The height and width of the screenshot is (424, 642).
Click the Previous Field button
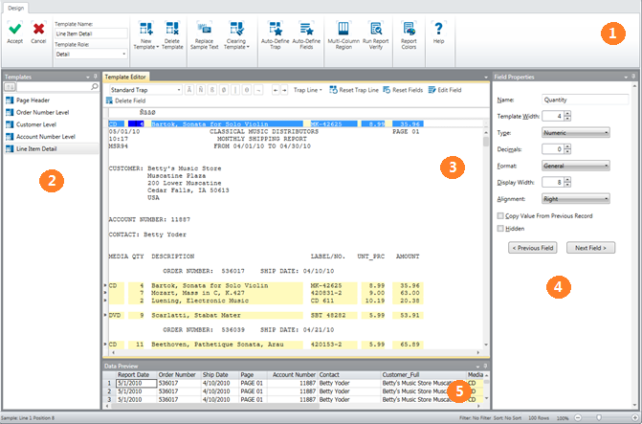[x=535, y=248]
